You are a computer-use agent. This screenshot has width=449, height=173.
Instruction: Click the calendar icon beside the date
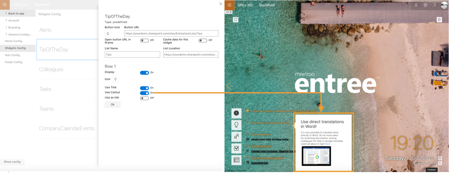(440, 158)
